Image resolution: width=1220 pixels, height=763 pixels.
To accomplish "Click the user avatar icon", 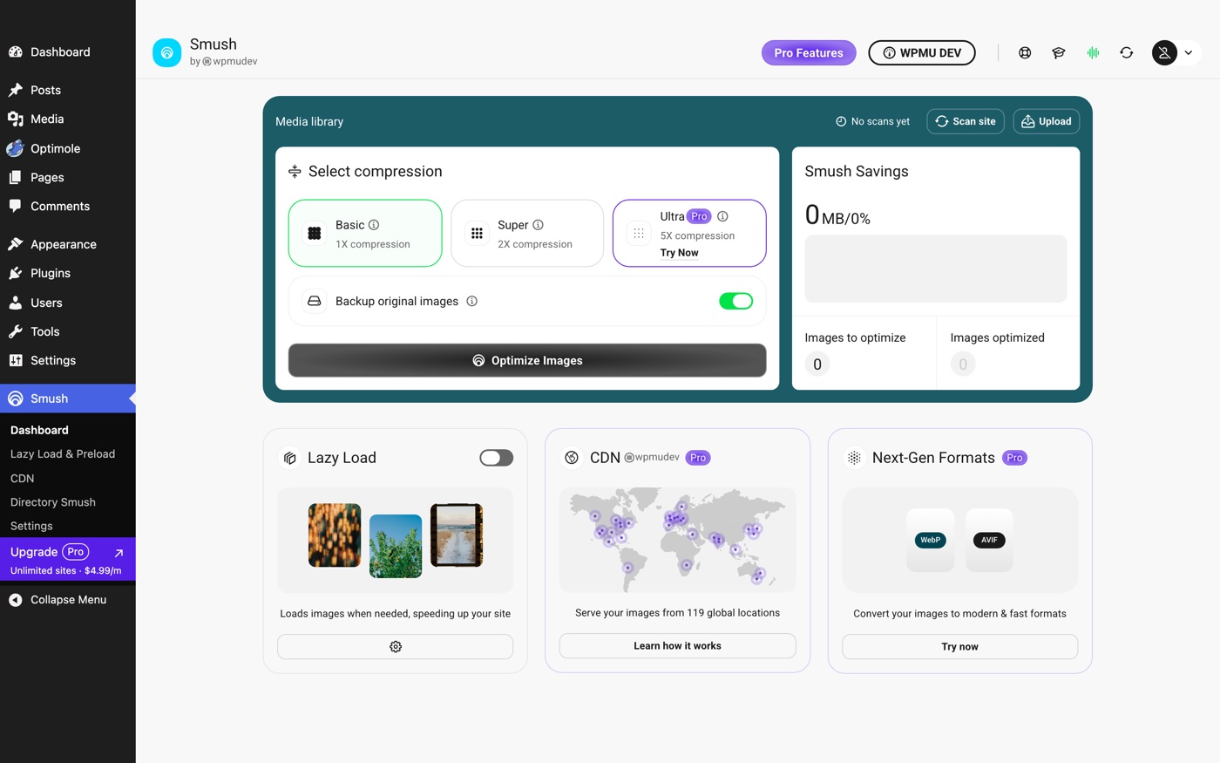I will [x=1164, y=53].
